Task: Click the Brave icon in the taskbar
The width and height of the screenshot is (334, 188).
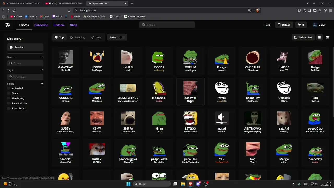Action: pyautogui.click(x=190, y=184)
